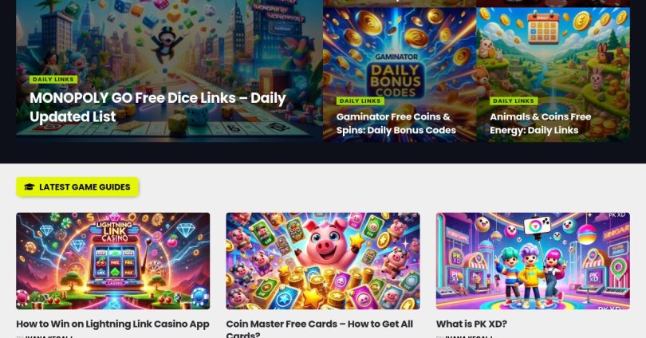Image resolution: width=646 pixels, height=338 pixels.
Task: Click the Daily Links tag above the Monopoly GO title
Action: (x=53, y=79)
